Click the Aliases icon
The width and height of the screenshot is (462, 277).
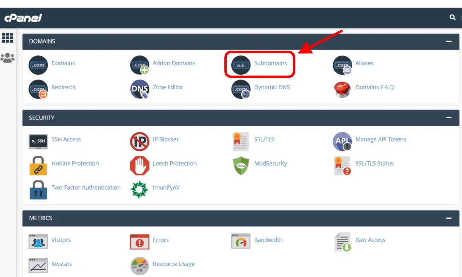(342, 65)
